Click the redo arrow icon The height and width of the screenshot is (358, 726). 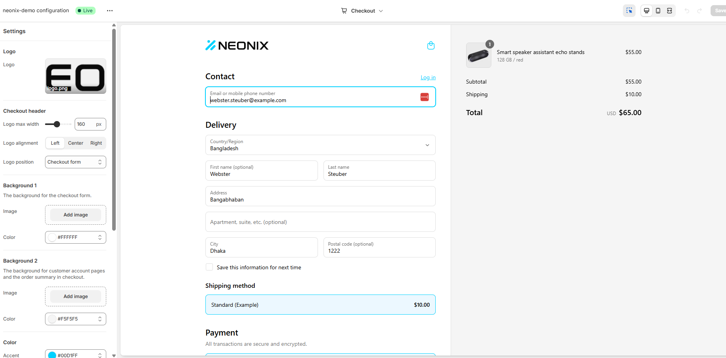(x=700, y=11)
